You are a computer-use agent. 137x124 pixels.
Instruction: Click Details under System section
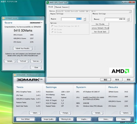(98, 113)
